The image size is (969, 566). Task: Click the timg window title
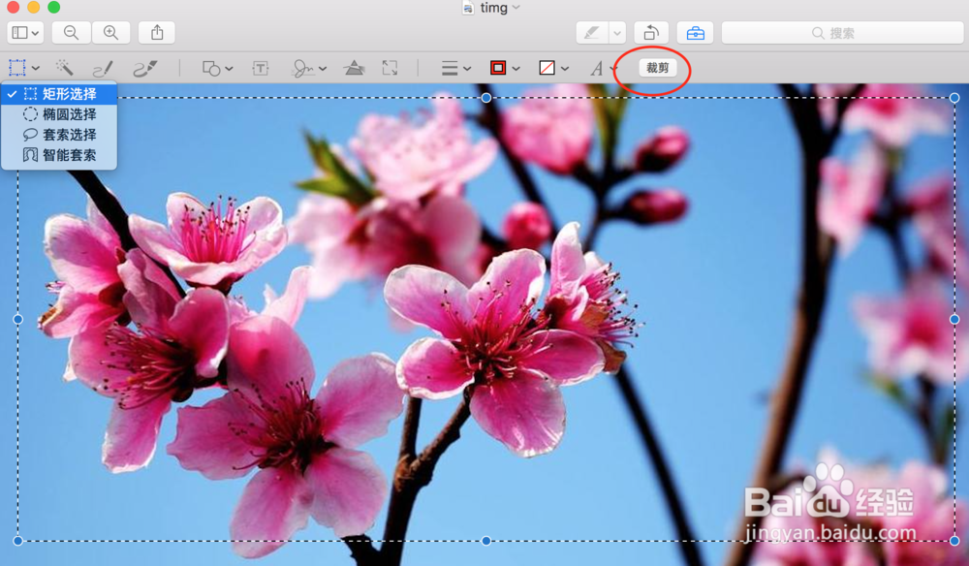click(x=494, y=8)
